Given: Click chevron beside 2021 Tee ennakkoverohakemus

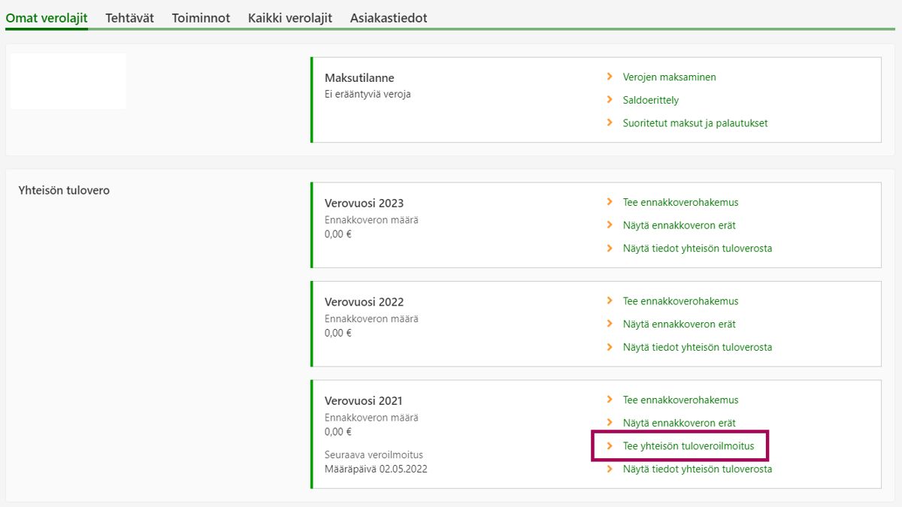Looking at the screenshot, I should point(610,400).
